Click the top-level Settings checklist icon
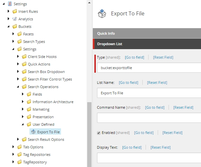 tap(10, 4)
